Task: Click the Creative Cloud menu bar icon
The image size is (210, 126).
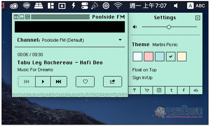Action: [x=14, y=6]
